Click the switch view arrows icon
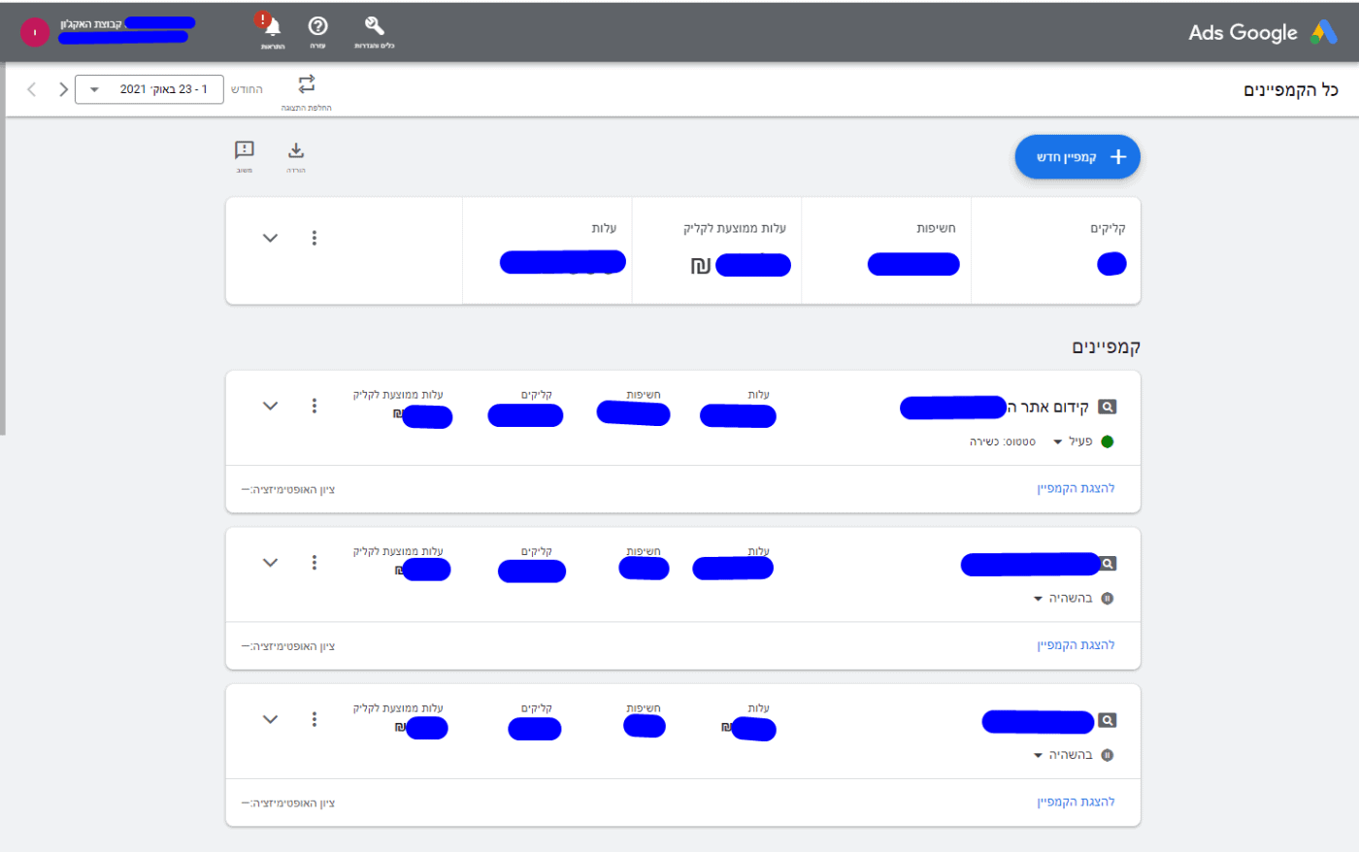This screenshot has height=852, width=1359. [x=307, y=84]
